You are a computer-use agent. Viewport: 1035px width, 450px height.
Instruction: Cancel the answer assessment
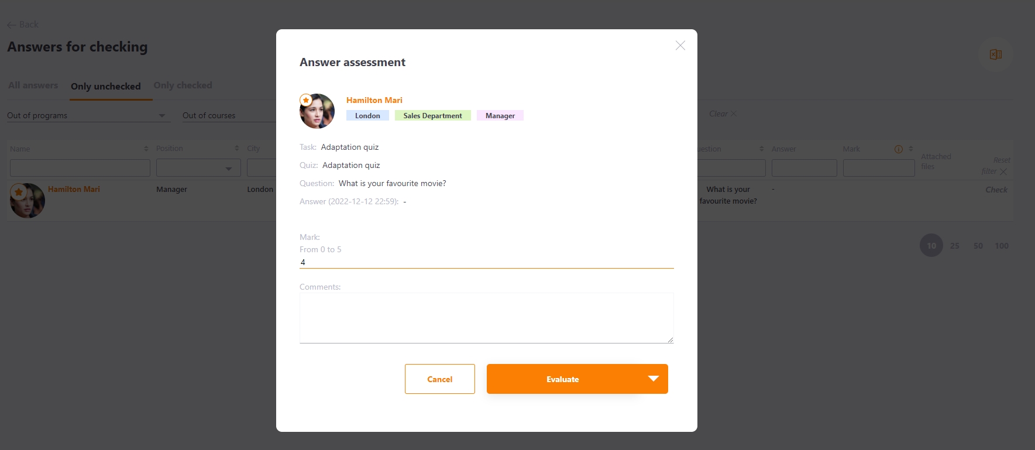440,379
